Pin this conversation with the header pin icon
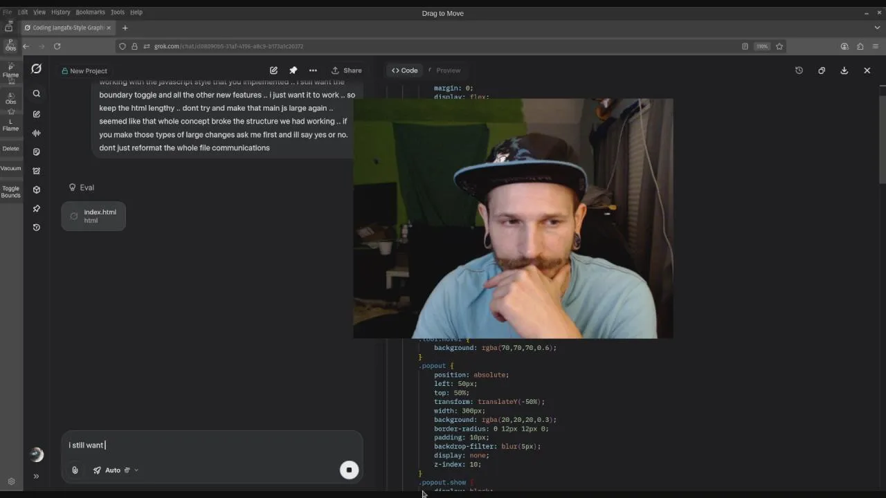The height and width of the screenshot is (498, 886). click(293, 71)
